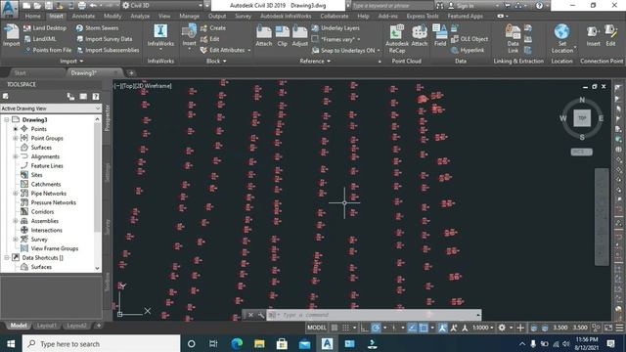Click the Toolspace tree scrollbar
626x352 pixels.
tap(98, 177)
